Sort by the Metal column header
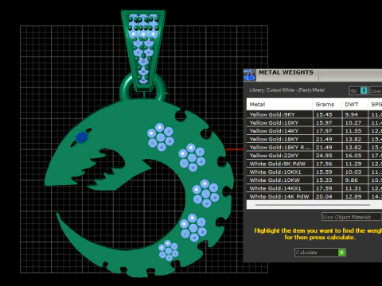Viewport: 382px width, 286px height. coord(279,104)
